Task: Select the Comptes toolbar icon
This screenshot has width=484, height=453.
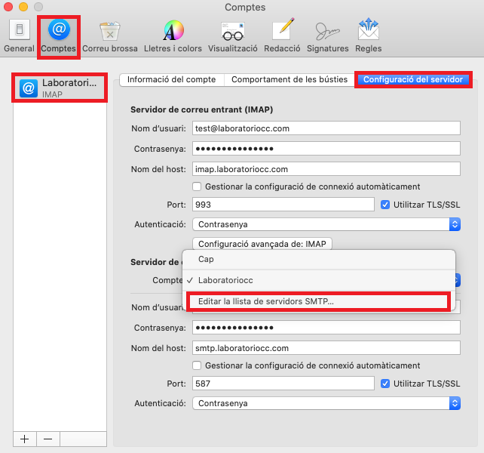Action: pyautogui.click(x=59, y=35)
